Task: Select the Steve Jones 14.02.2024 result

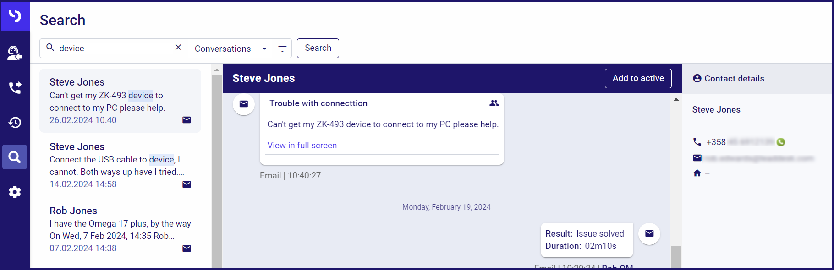Action: pyautogui.click(x=120, y=165)
